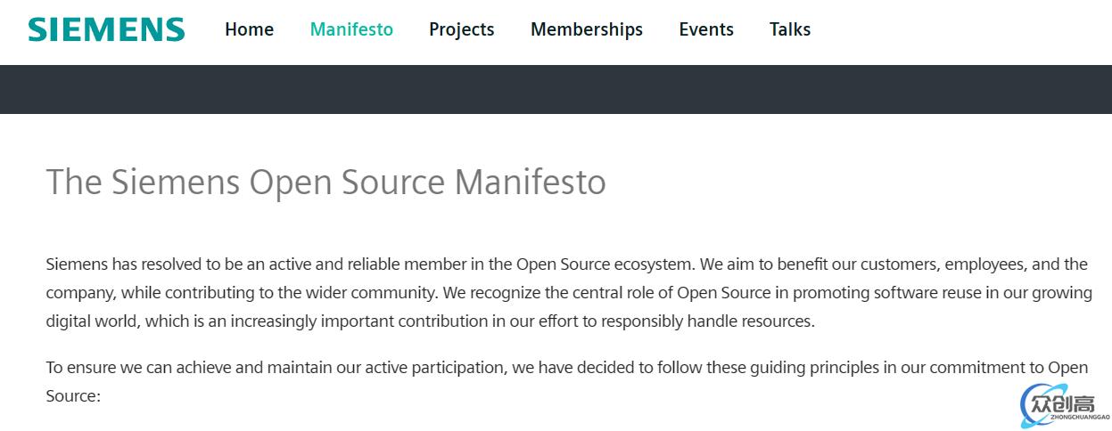
Task: Click the text line beginning 'To ensure we can'
Action: pyautogui.click(x=567, y=368)
